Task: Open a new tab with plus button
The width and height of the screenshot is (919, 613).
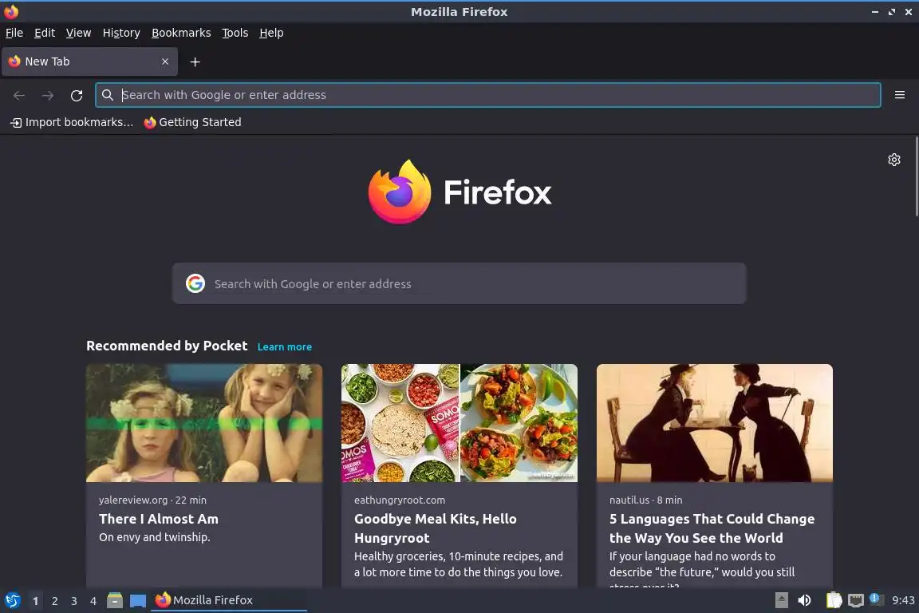Action: [195, 61]
